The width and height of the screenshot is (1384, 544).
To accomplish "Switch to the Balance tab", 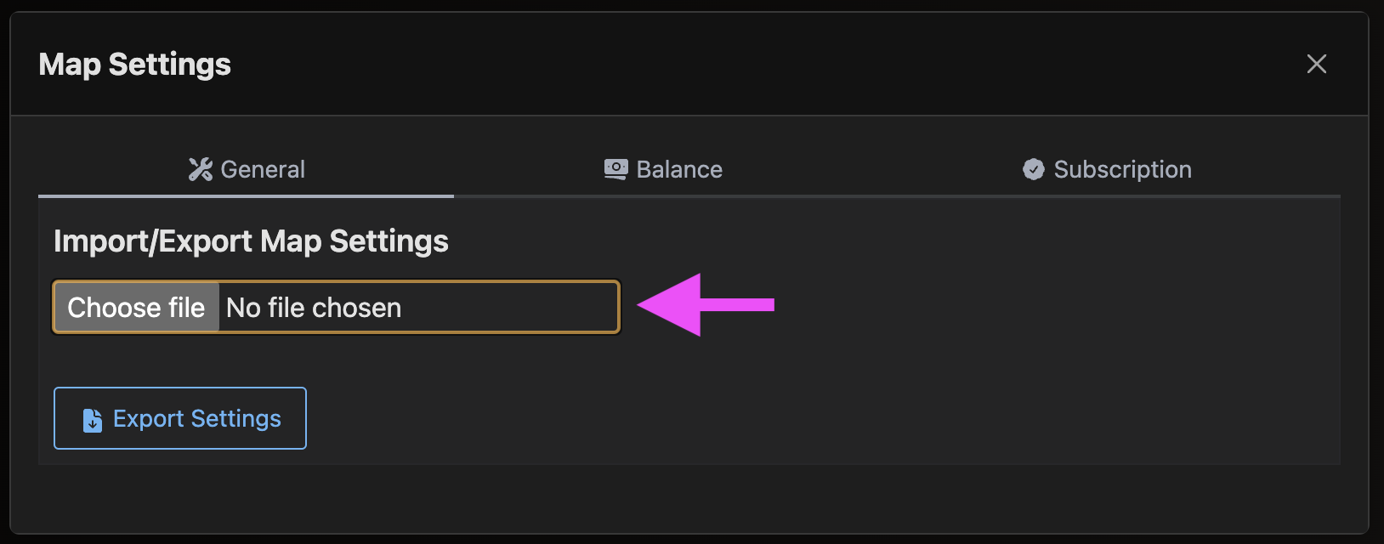I will pos(663,169).
